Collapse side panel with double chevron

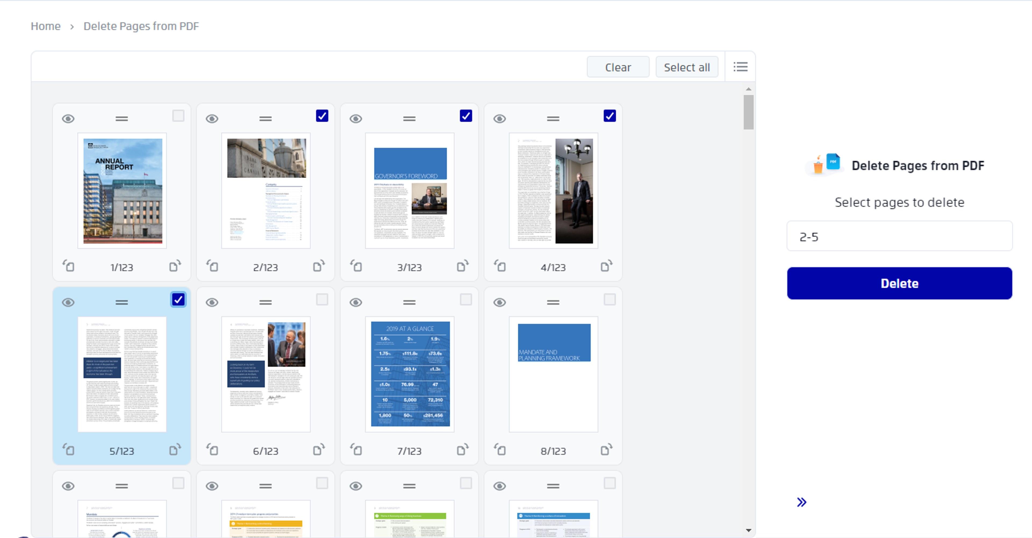(802, 502)
